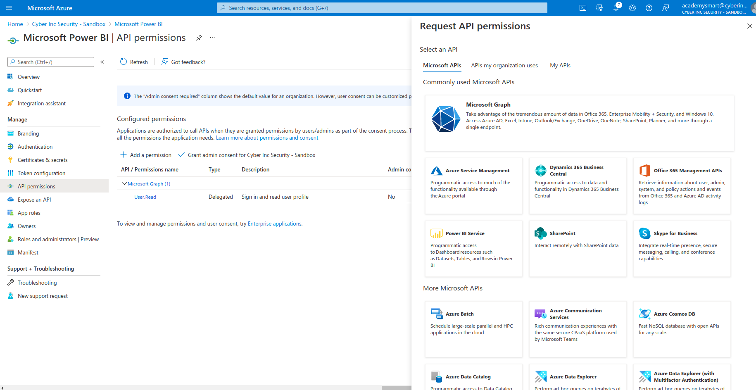Screen dimensions: 756x390
Task: Open the notifications bell
Action: [x=616, y=8]
